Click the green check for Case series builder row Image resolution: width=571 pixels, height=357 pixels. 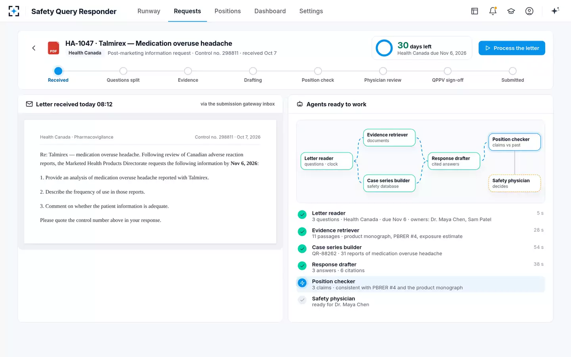(x=302, y=249)
